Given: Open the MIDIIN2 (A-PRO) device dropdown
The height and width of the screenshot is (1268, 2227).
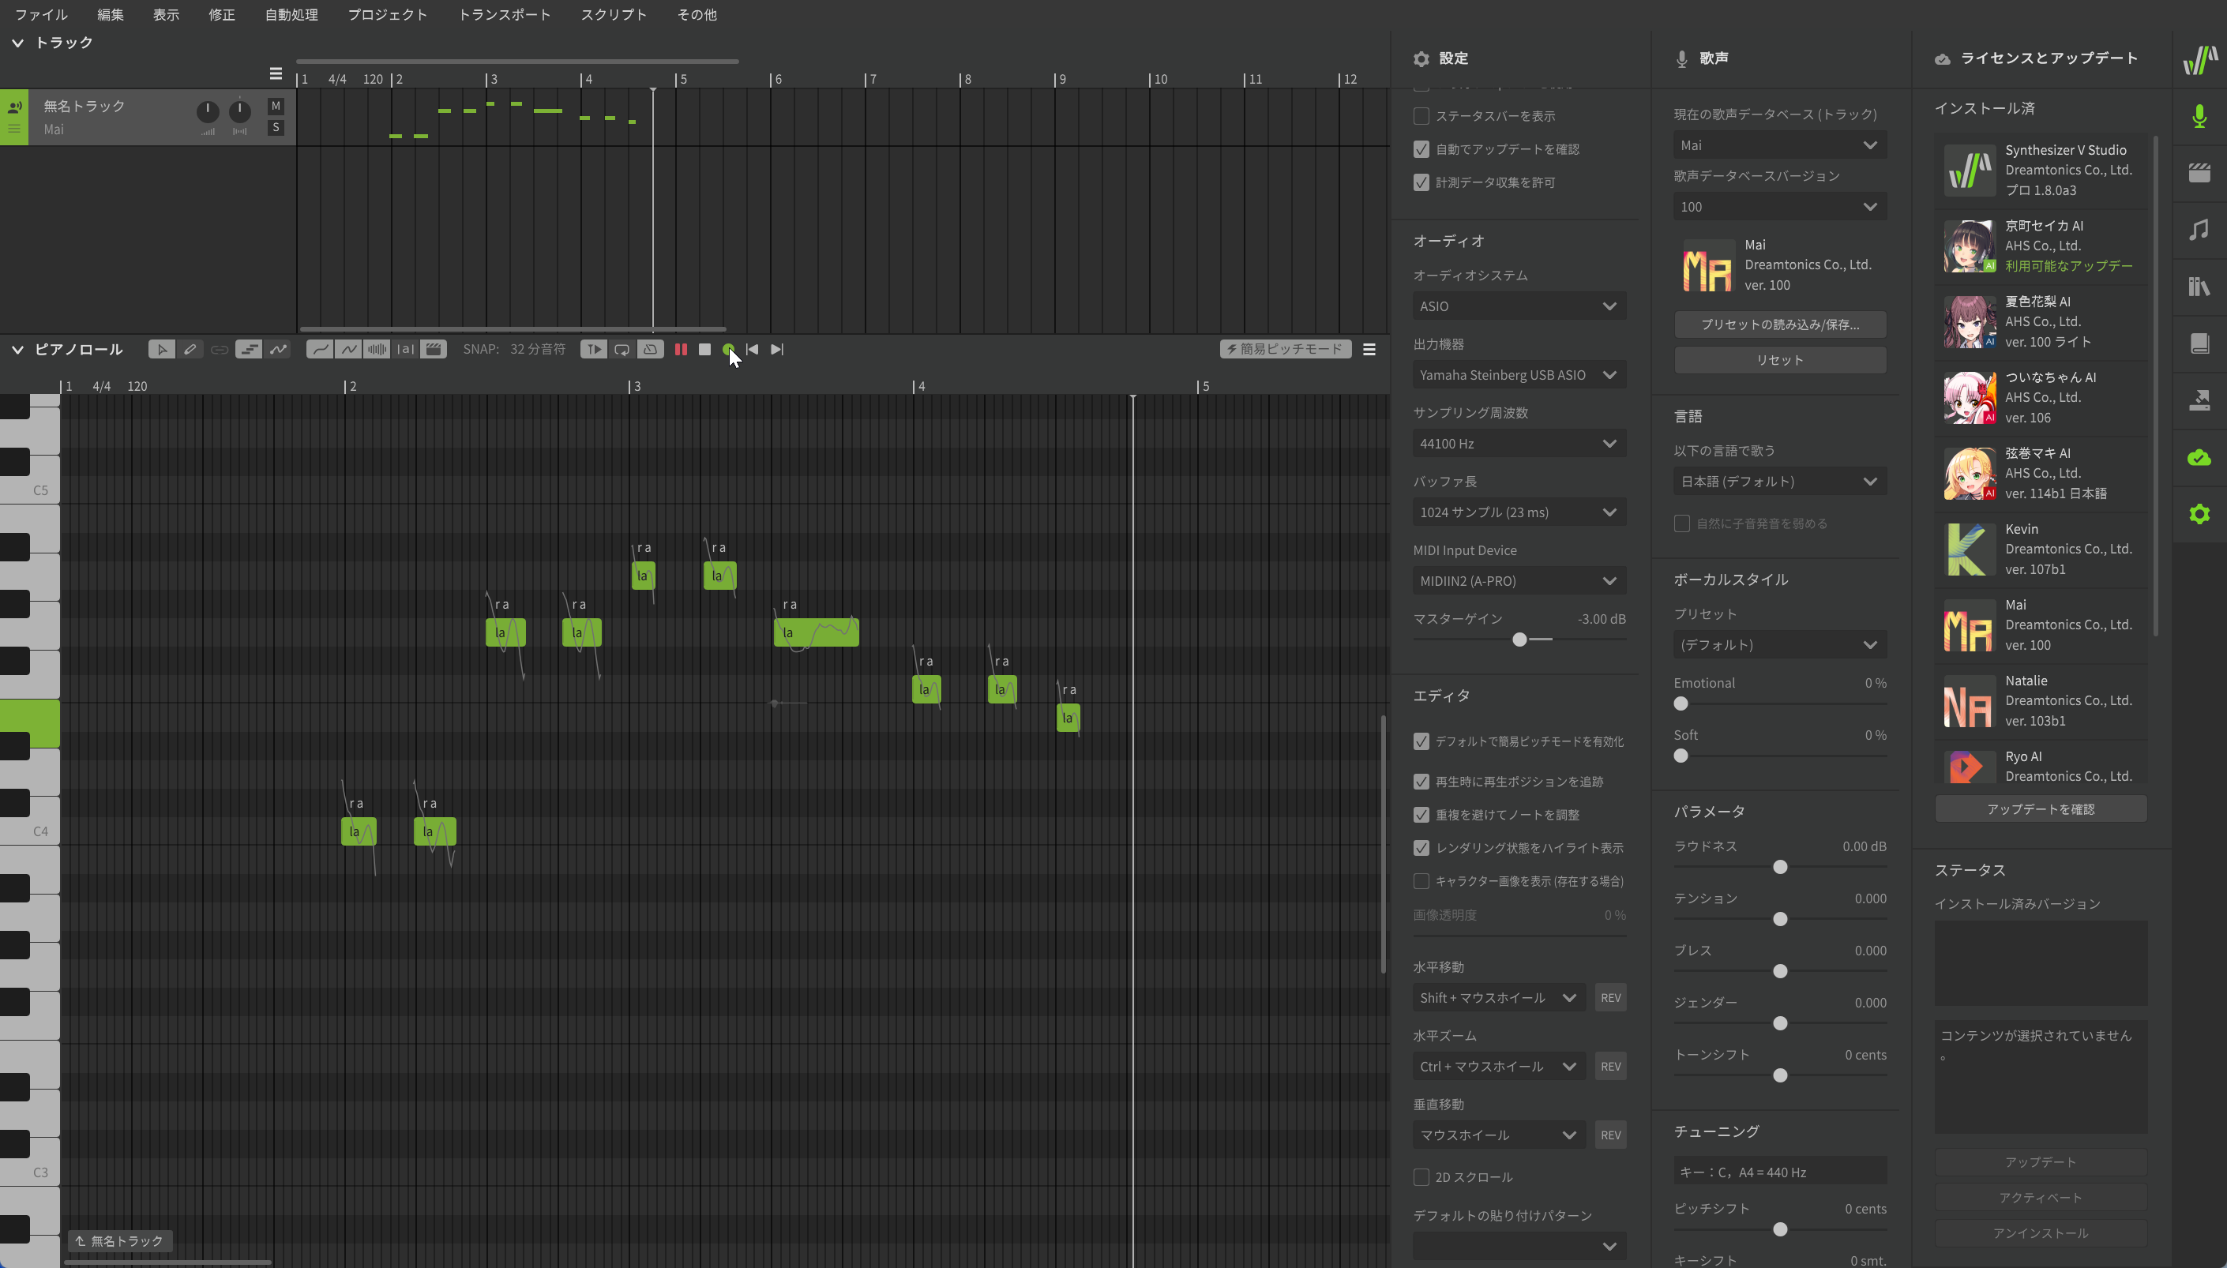Looking at the screenshot, I should coord(1519,581).
